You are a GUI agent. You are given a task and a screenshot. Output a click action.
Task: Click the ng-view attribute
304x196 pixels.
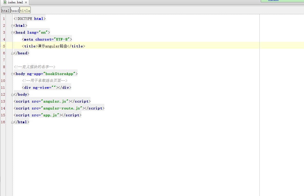[x=45, y=88]
